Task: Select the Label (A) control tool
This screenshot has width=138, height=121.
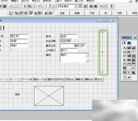Action: click(x=125, y=48)
